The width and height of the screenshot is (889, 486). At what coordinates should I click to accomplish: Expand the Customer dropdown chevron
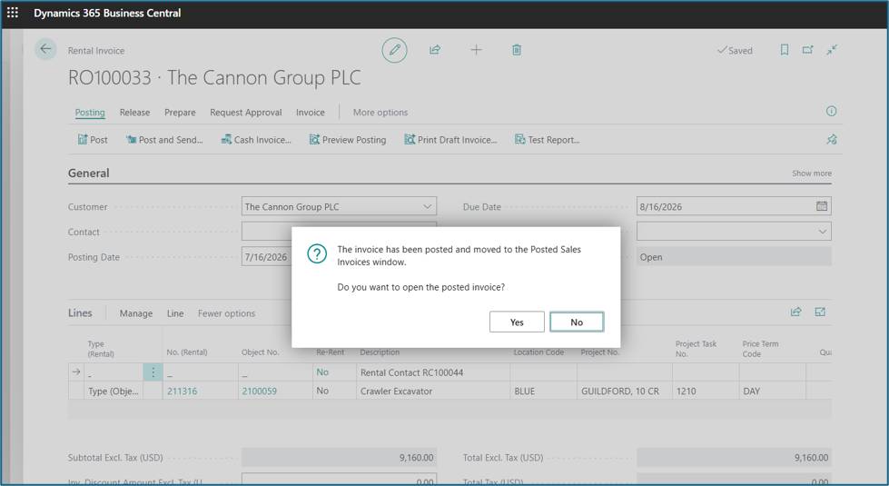428,206
